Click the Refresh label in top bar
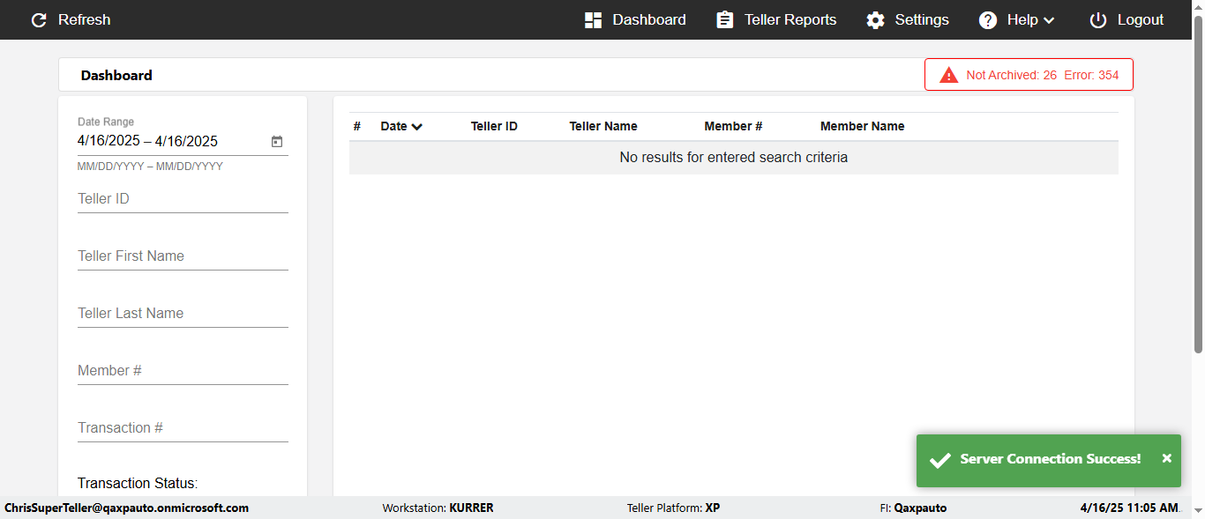 pyautogui.click(x=85, y=20)
